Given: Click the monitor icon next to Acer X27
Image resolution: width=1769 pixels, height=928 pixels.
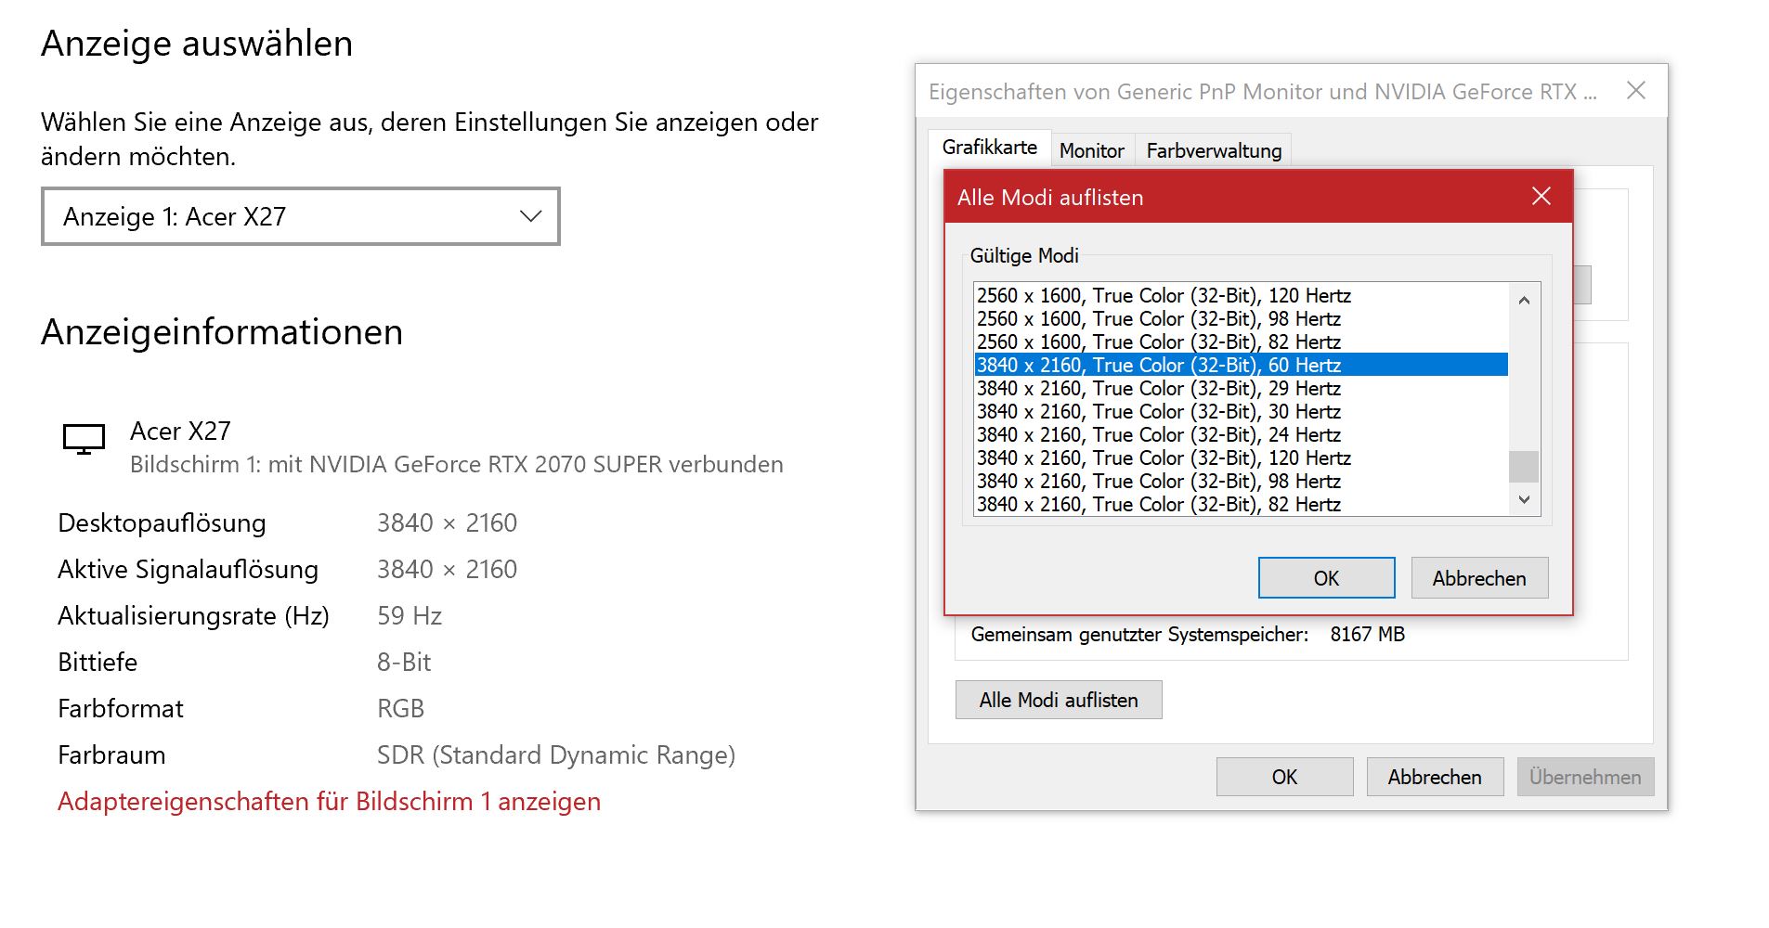Looking at the screenshot, I should pyautogui.click(x=84, y=439).
